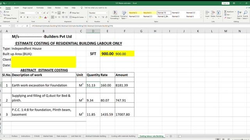250x140 pixels.
Task: Toggle bold formatting
Action: 21,17
